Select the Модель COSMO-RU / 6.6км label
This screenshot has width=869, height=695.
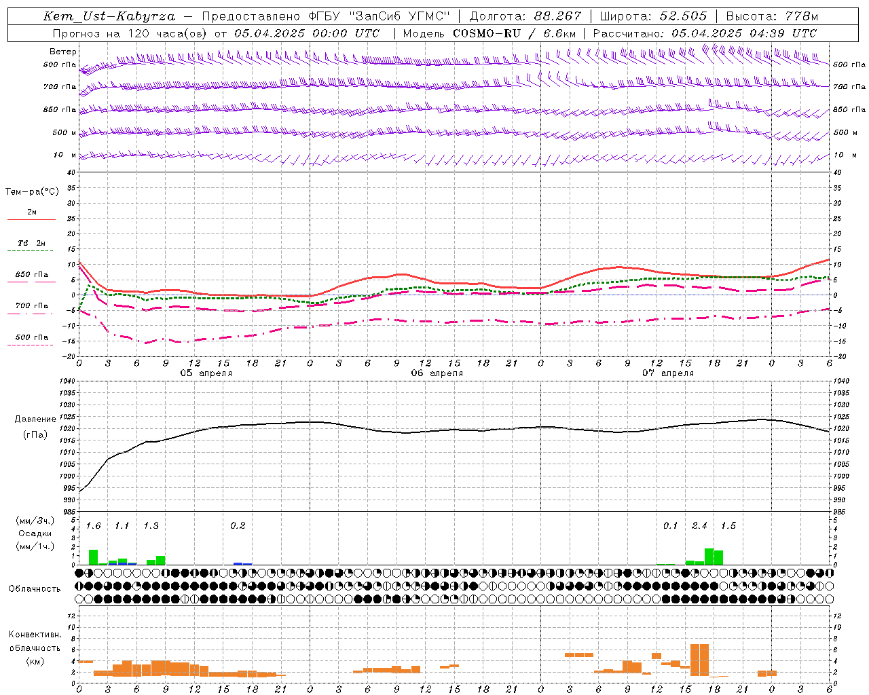pos(489,33)
